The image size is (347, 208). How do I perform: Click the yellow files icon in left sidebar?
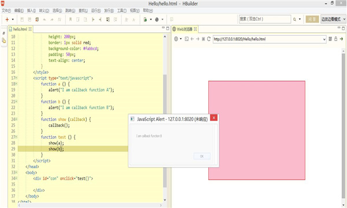(x=4, y=40)
